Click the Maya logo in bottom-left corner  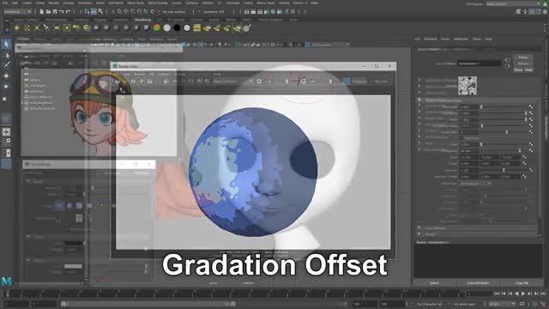[x=6, y=282]
